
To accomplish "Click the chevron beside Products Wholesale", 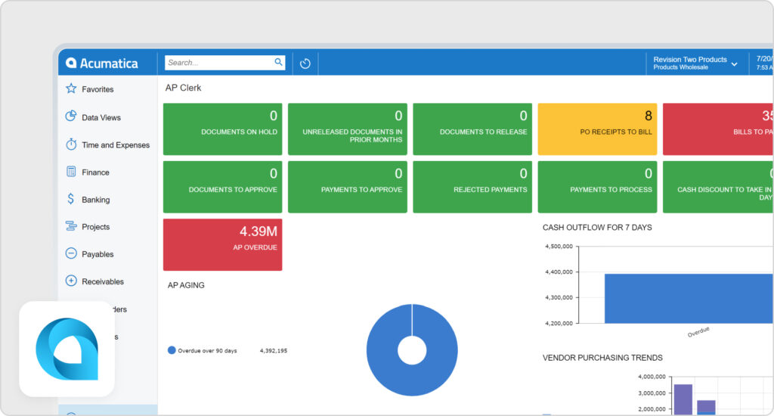I will coord(735,64).
